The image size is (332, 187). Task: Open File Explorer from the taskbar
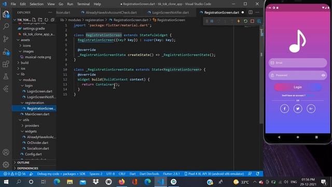pyautogui.click(x=70, y=182)
